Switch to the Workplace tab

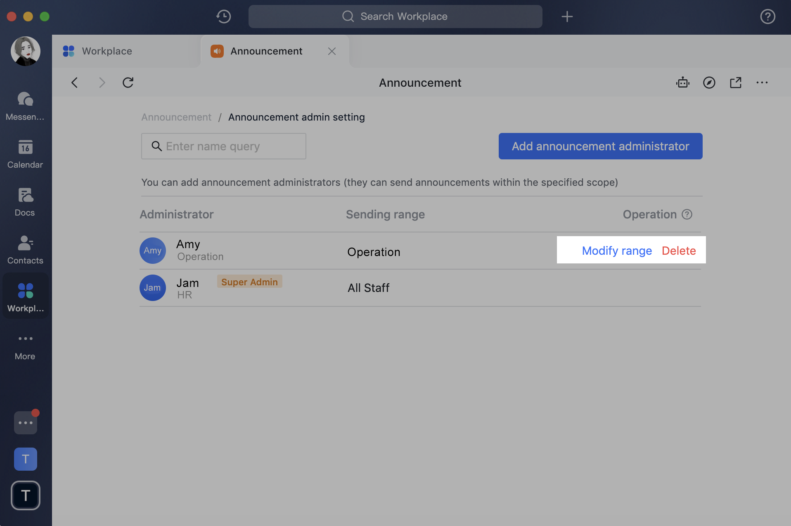pyautogui.click(x=107, y=51)
